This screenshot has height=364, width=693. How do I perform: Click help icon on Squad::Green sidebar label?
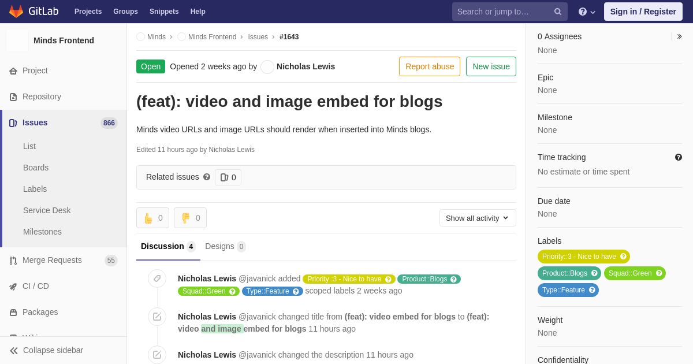[659, 273]
